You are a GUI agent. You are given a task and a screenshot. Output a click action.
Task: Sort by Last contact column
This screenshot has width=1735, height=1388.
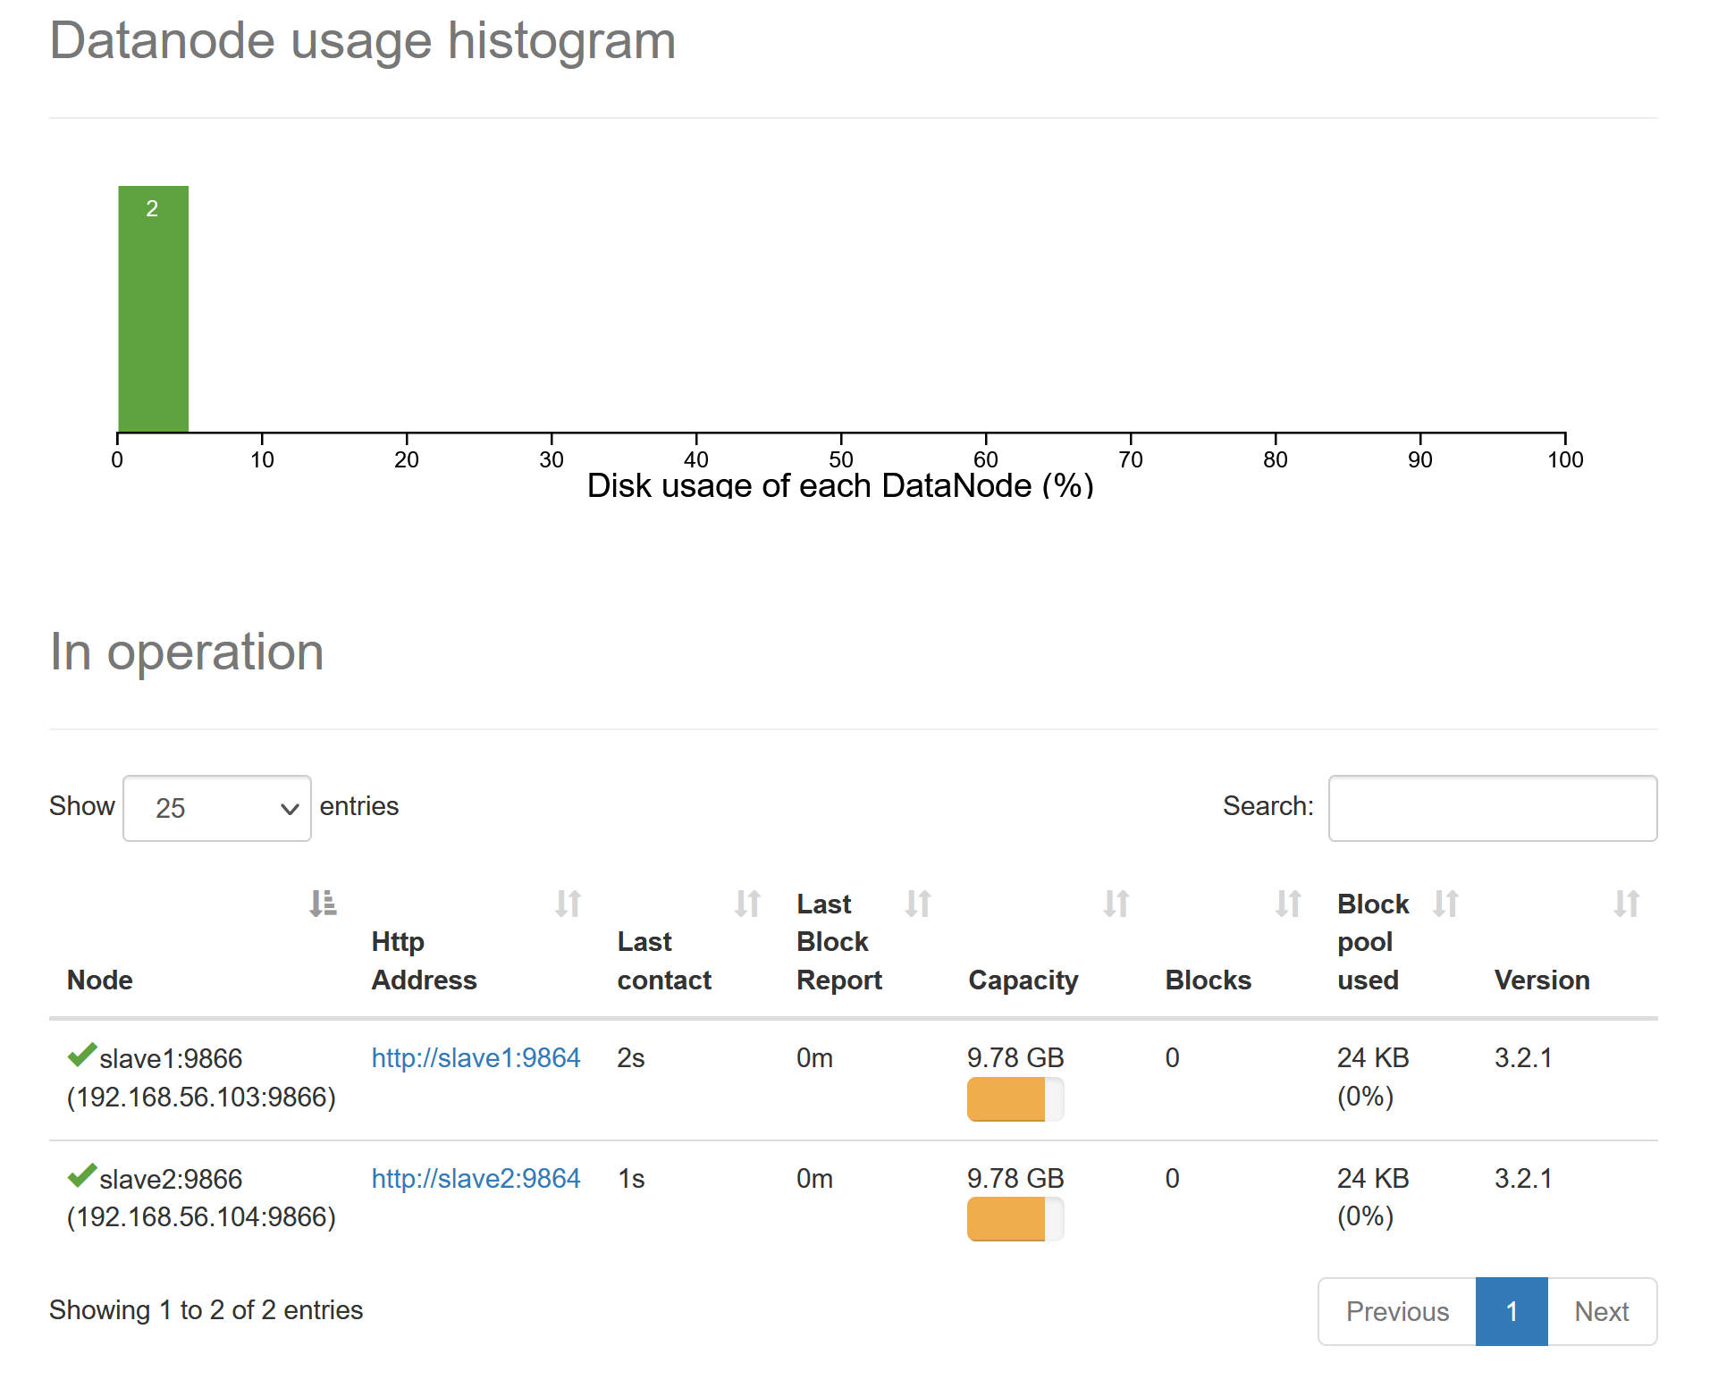click(x=663, y=961)
